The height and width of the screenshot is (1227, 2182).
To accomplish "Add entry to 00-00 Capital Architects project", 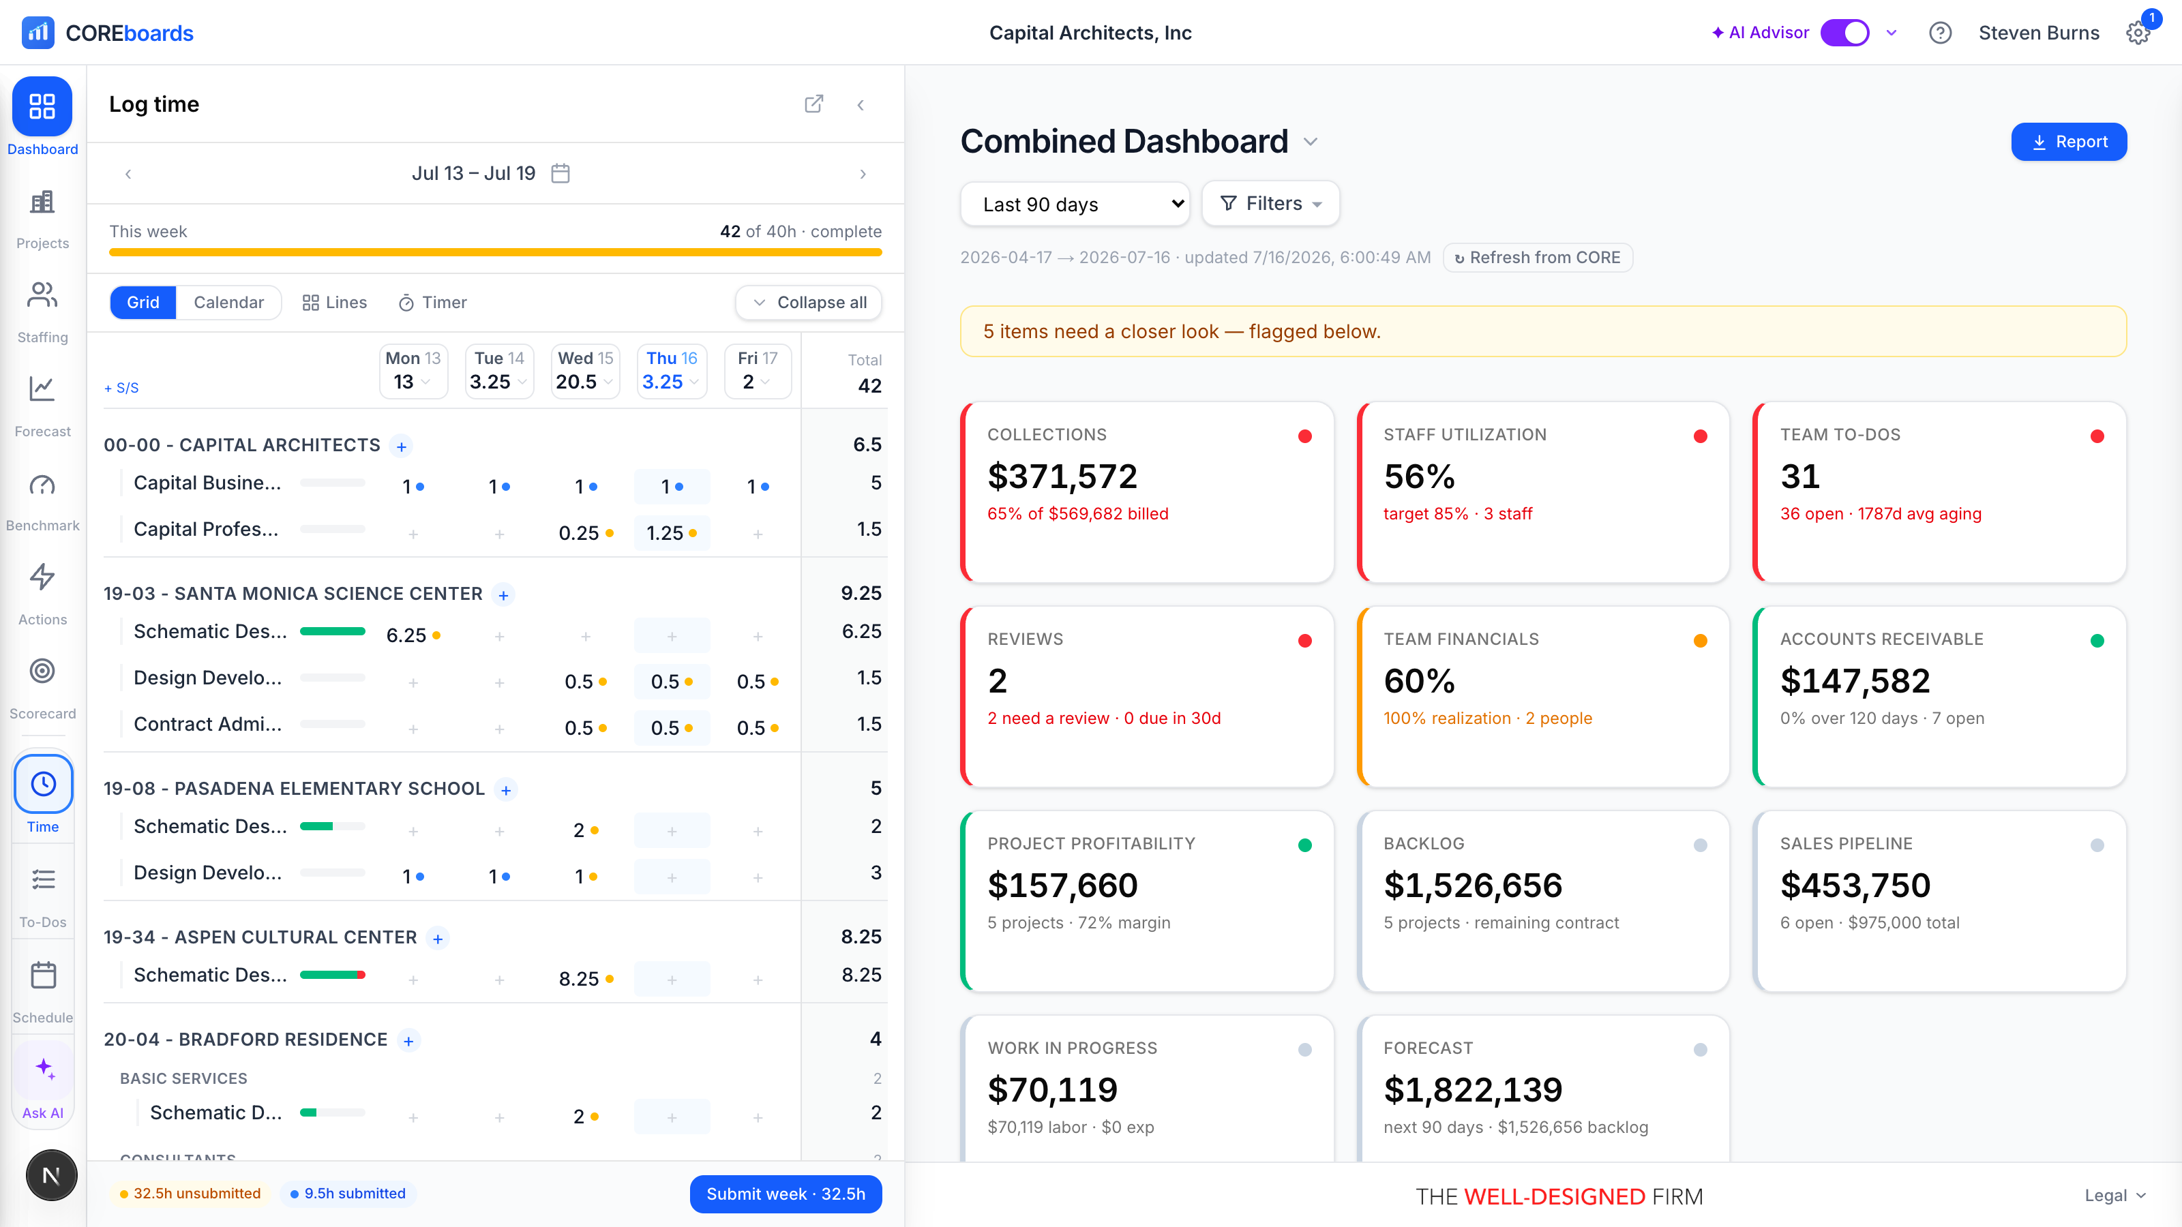I will coord(402,446).
